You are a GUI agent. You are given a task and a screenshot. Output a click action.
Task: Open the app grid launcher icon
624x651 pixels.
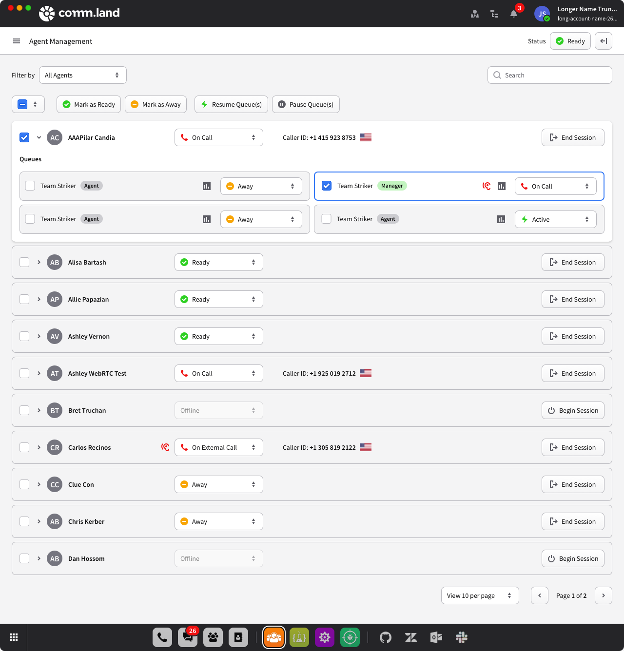click(14, 637)
